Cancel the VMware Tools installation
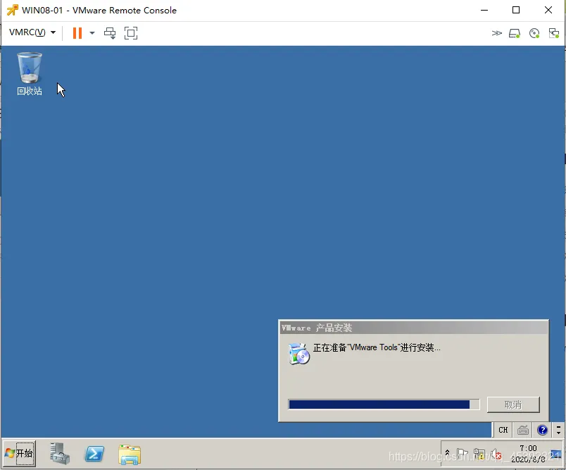Screen dimensions: 566x470 513,404
